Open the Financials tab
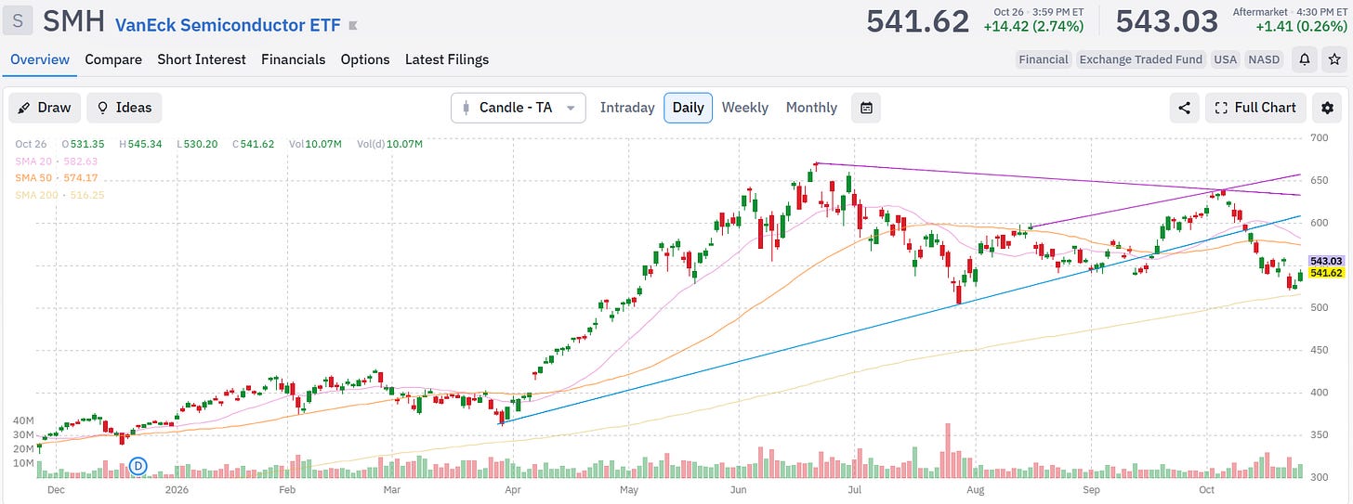This screenshot has height=504, width=1353. pyautogui.click(x=293, y=59)
